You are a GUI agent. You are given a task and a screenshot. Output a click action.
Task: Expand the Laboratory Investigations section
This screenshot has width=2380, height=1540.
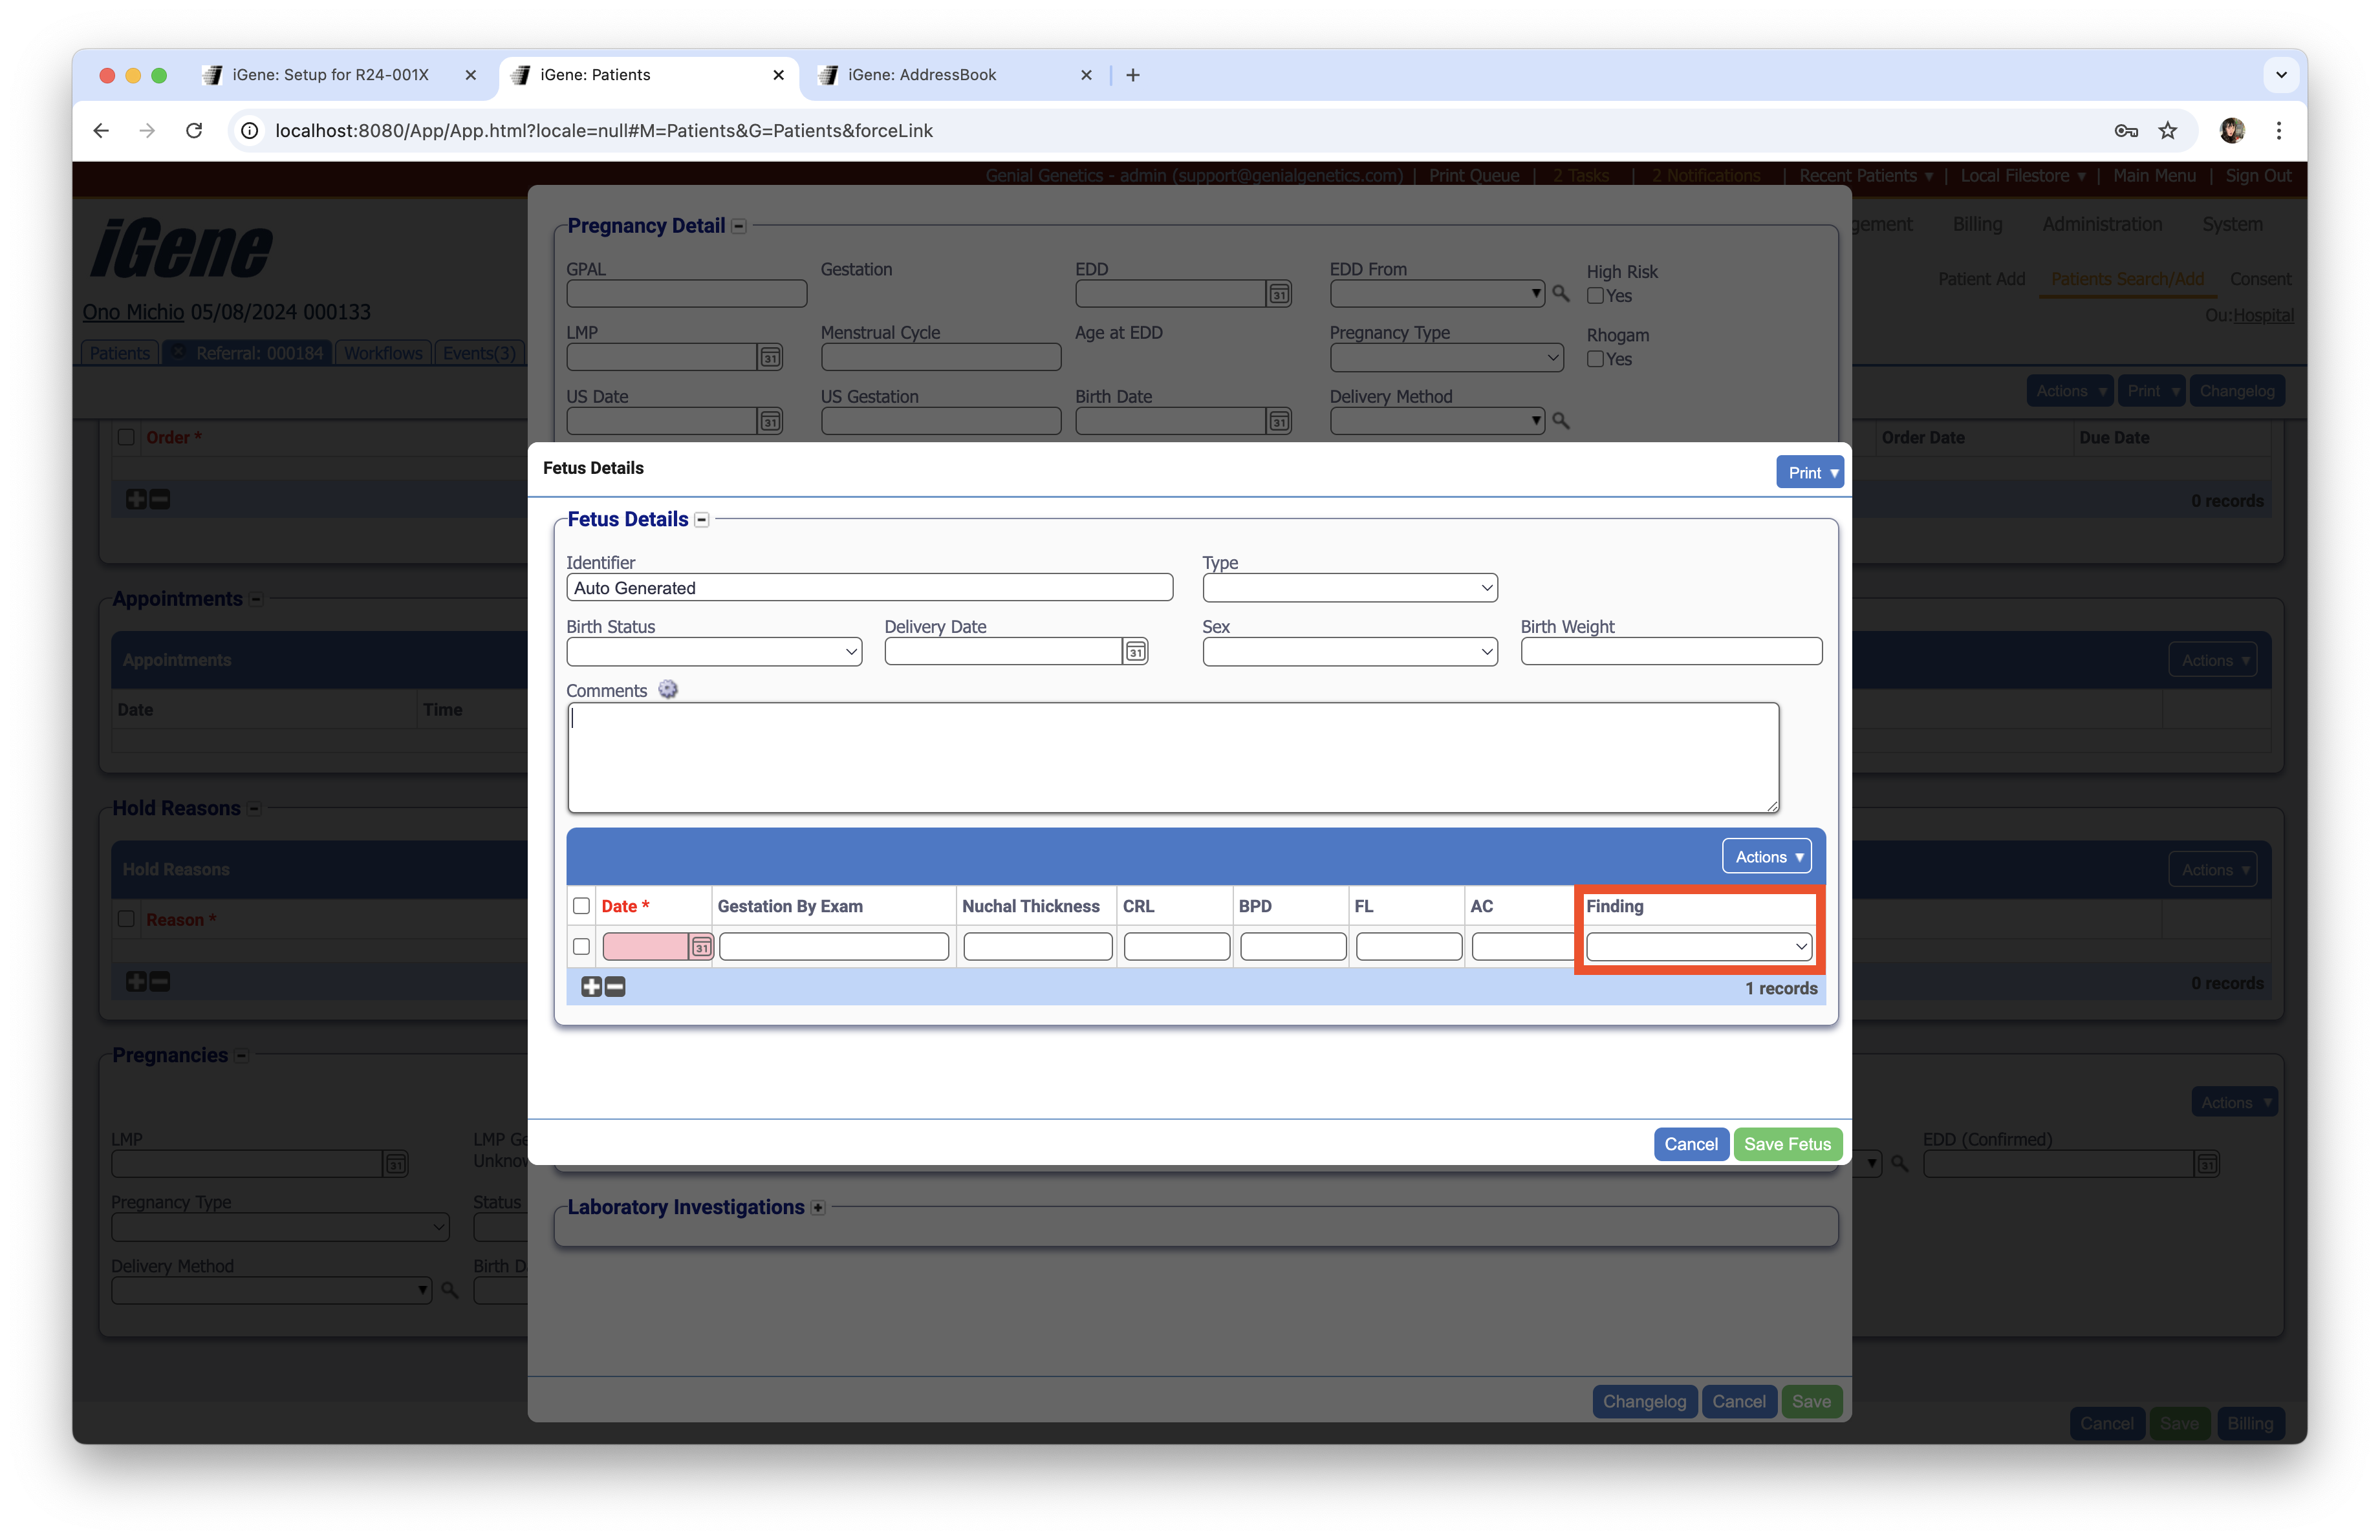(x=818, y=1207)
